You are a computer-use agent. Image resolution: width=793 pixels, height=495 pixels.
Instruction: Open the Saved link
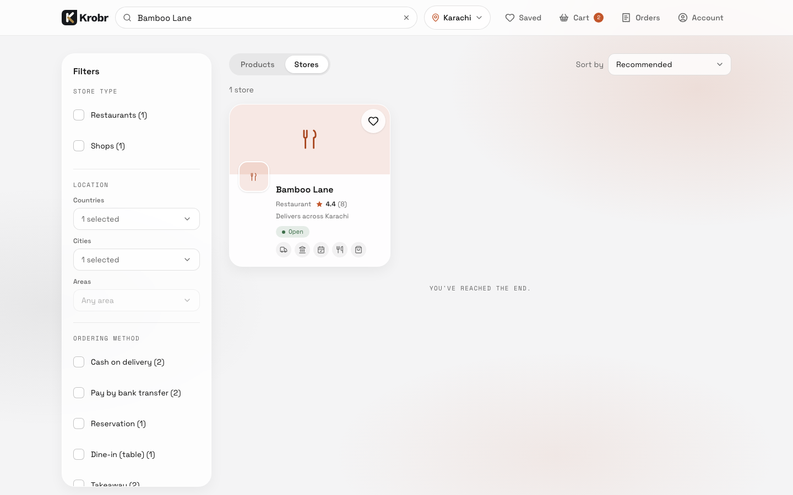tap(523, 18)
